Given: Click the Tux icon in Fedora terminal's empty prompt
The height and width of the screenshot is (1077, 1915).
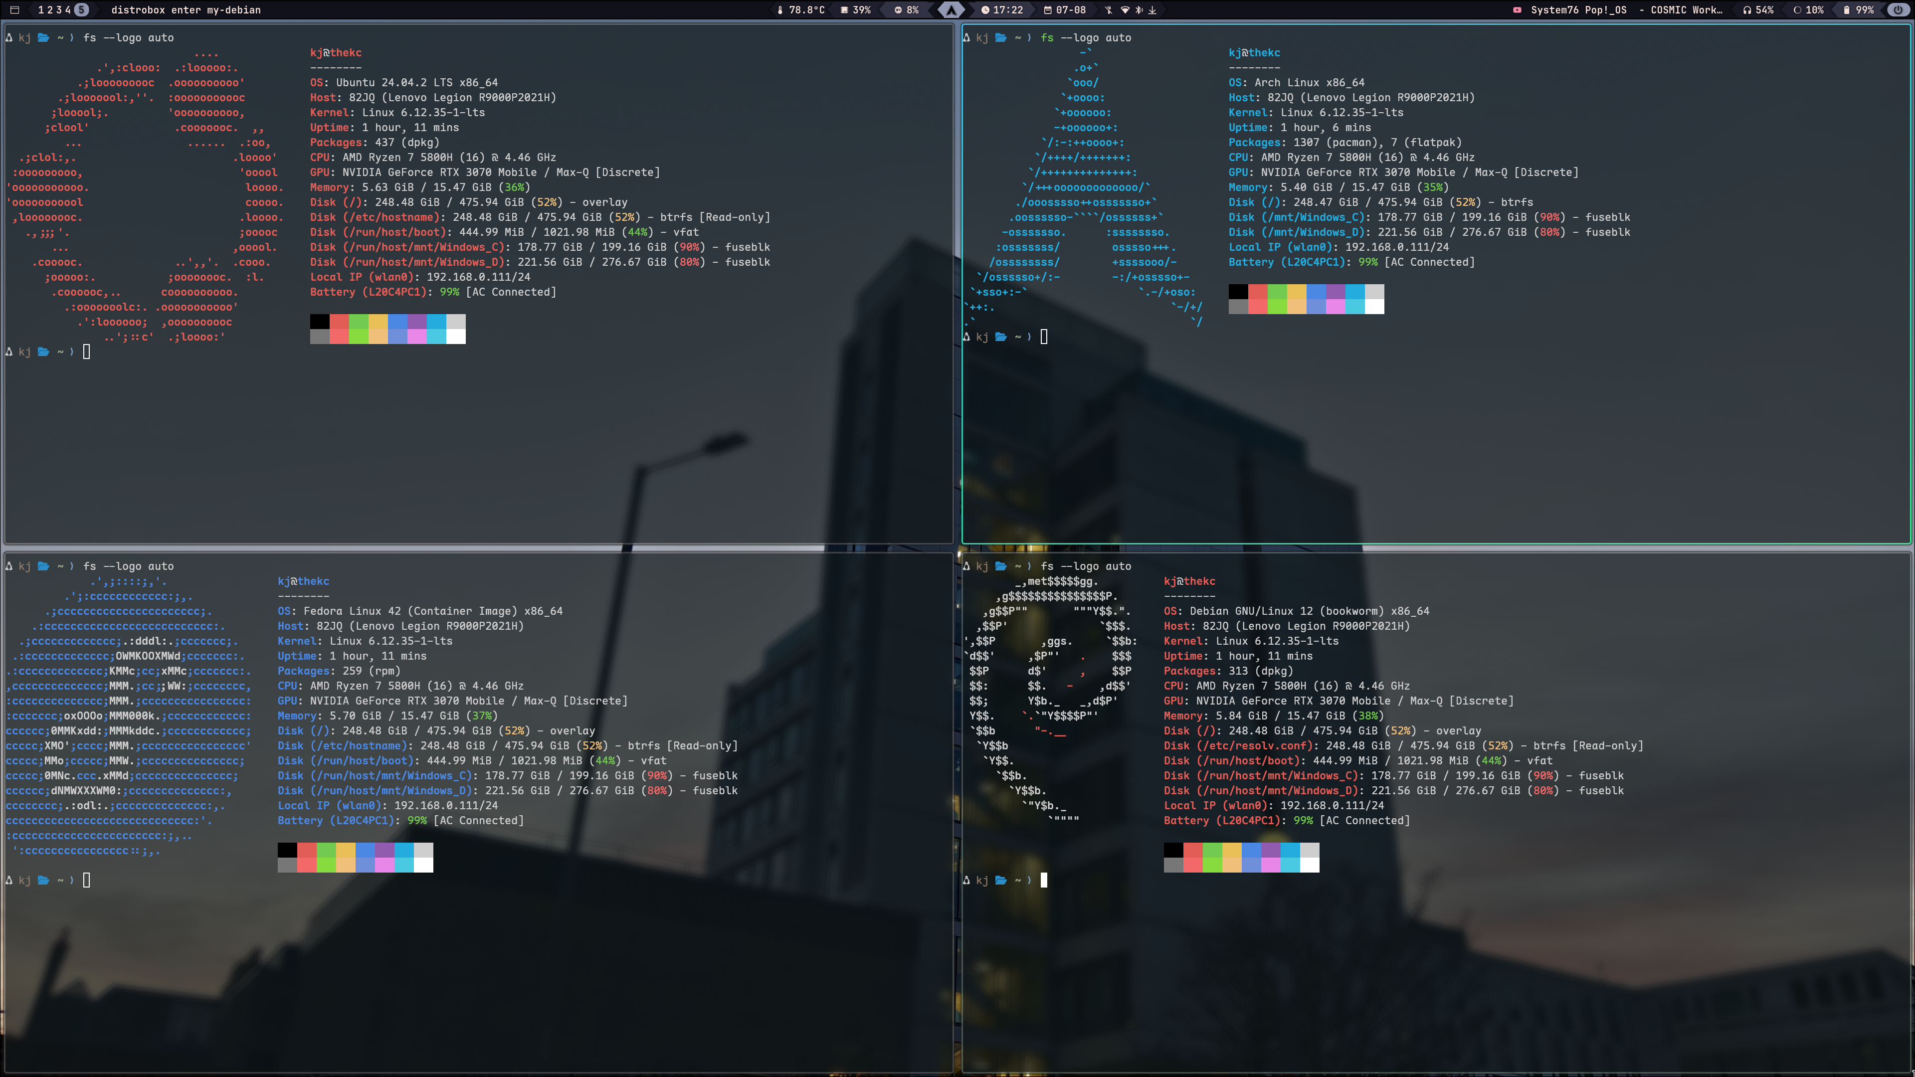Looking at the screenshot, I should [9, 880].
